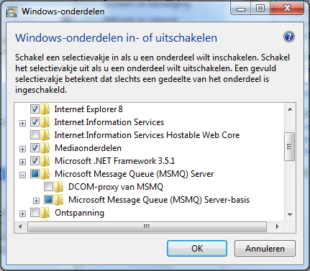Screen dimensions: 310x271
Task: Check the Internet Information Services Hostable Web Core box
Action: pyautogui.click(x=35, y=135)
